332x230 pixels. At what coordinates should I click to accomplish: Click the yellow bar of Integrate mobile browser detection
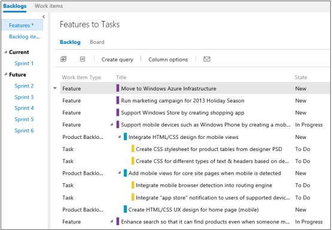133,185
